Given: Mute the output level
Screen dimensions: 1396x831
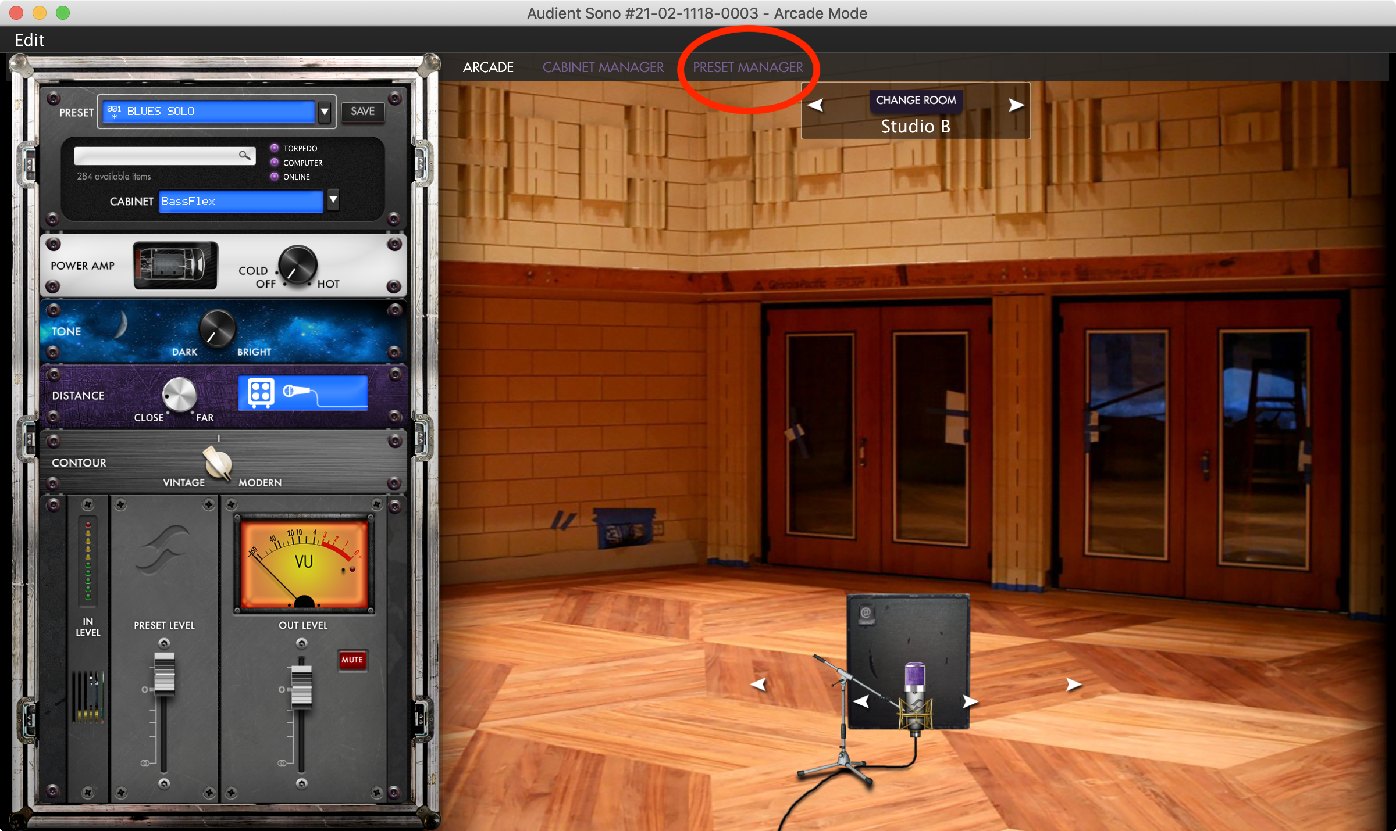Looking at the screenshot, I should pyautogui.click(x=352, y=660).
